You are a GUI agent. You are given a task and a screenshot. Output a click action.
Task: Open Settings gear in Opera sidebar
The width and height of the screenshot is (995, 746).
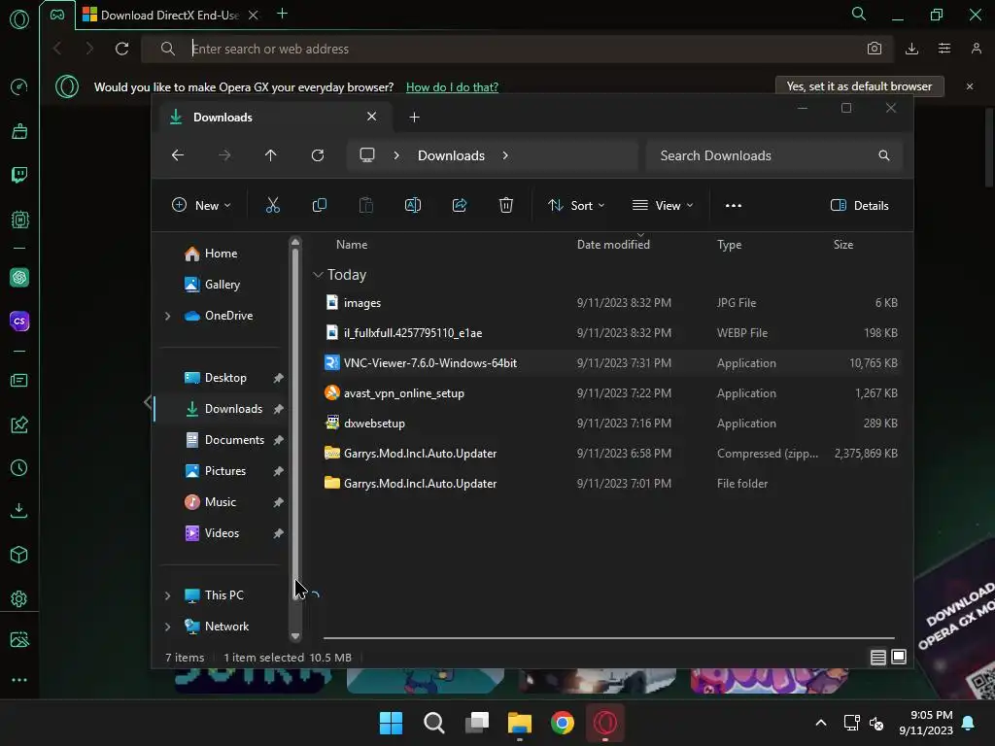19,598
